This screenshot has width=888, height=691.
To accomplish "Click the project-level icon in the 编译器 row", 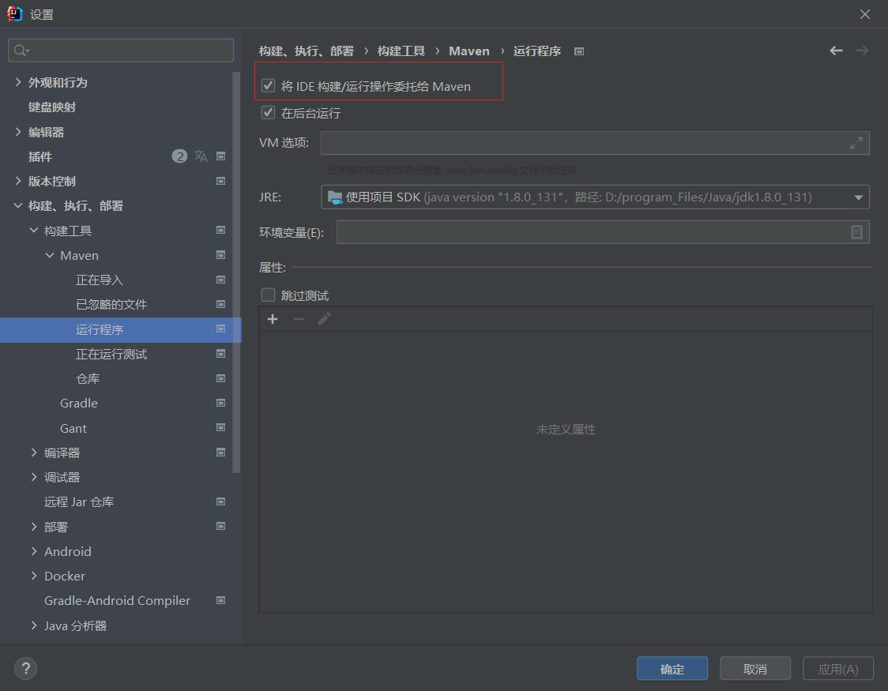I will coord(221,453).
